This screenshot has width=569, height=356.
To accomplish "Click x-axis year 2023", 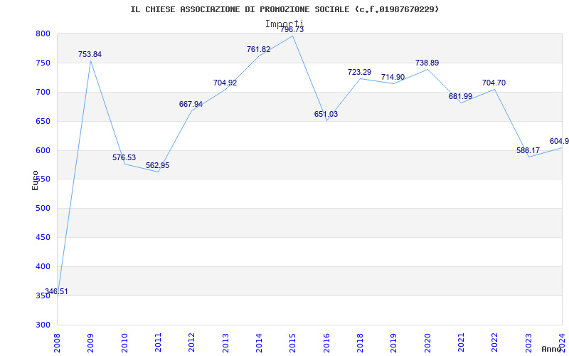I will 528,343.
